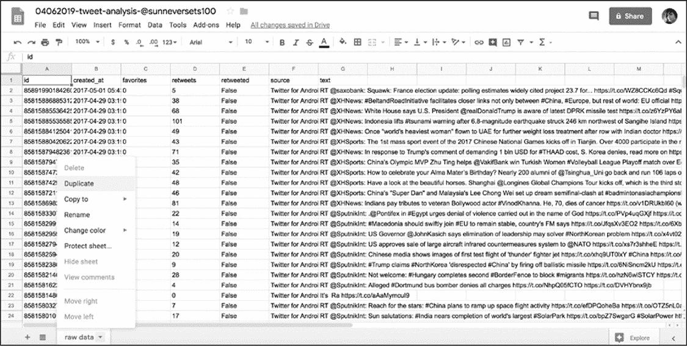Click the Share button
Screen dimensions: 687x346
(630, 16)
